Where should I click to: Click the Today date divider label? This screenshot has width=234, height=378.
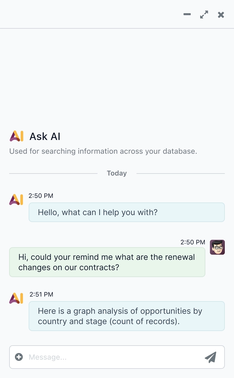tap(117, 173)
